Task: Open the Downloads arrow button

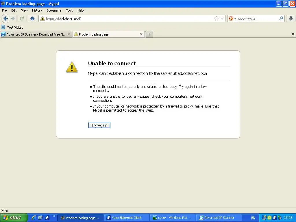Action: 291,18
